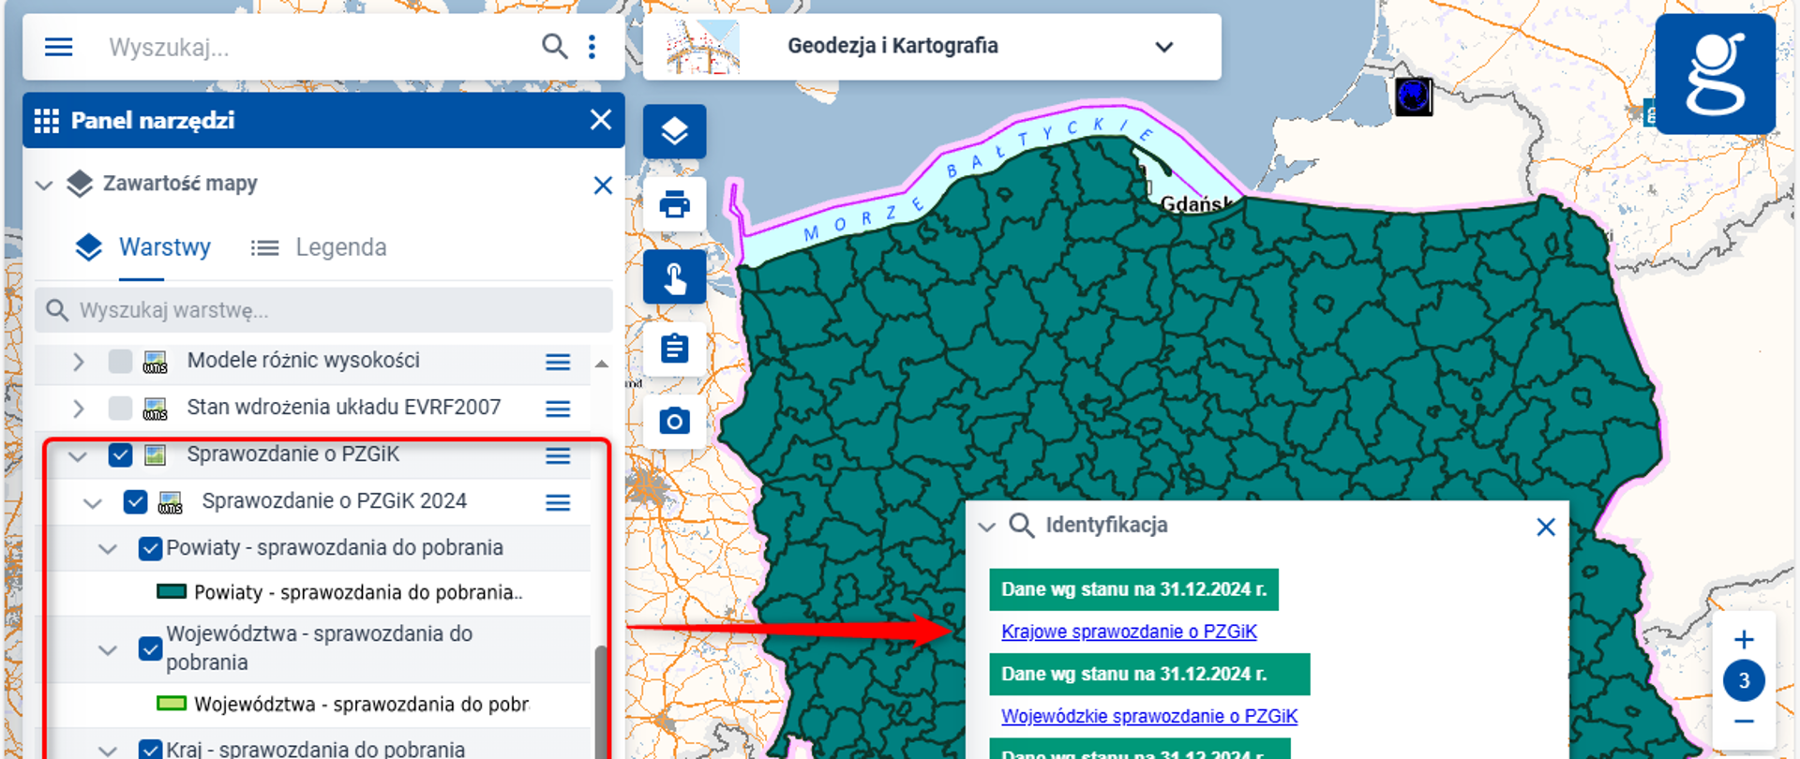This screenshot has height=759, width=1800.
Task: Open Sprawozdanie o PZGiK layer menu
Action: point(558,456)
